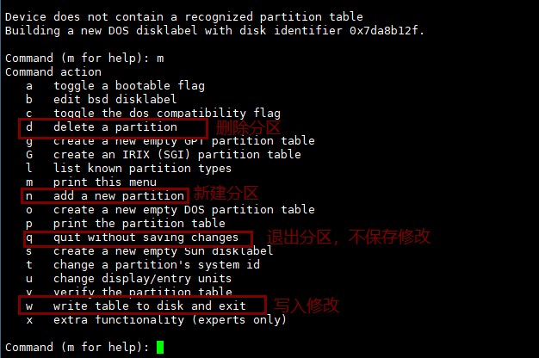Click the red annotation '新建分区'
This screenshot has height=358, width=539.
(x=225, y=194)
